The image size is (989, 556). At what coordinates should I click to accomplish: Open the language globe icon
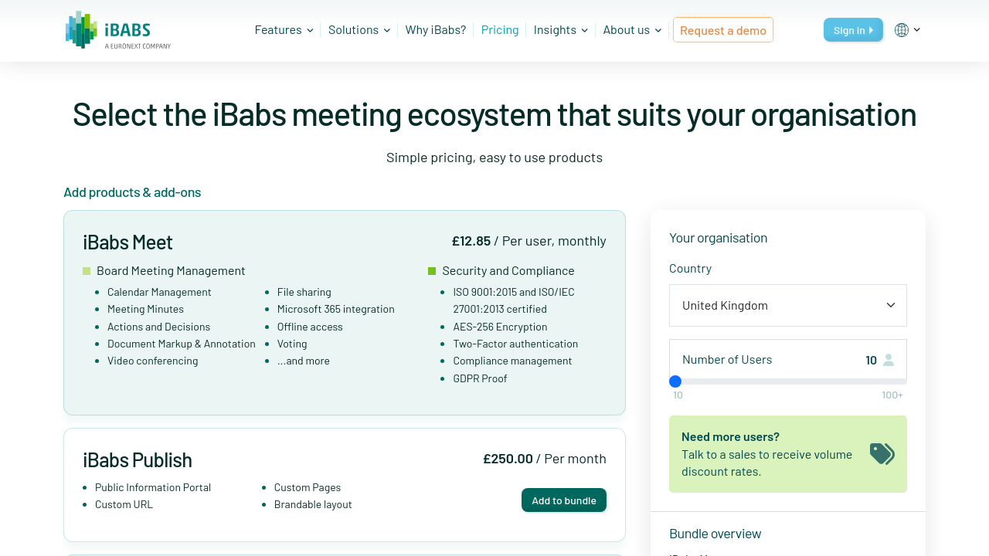[902, 30]
